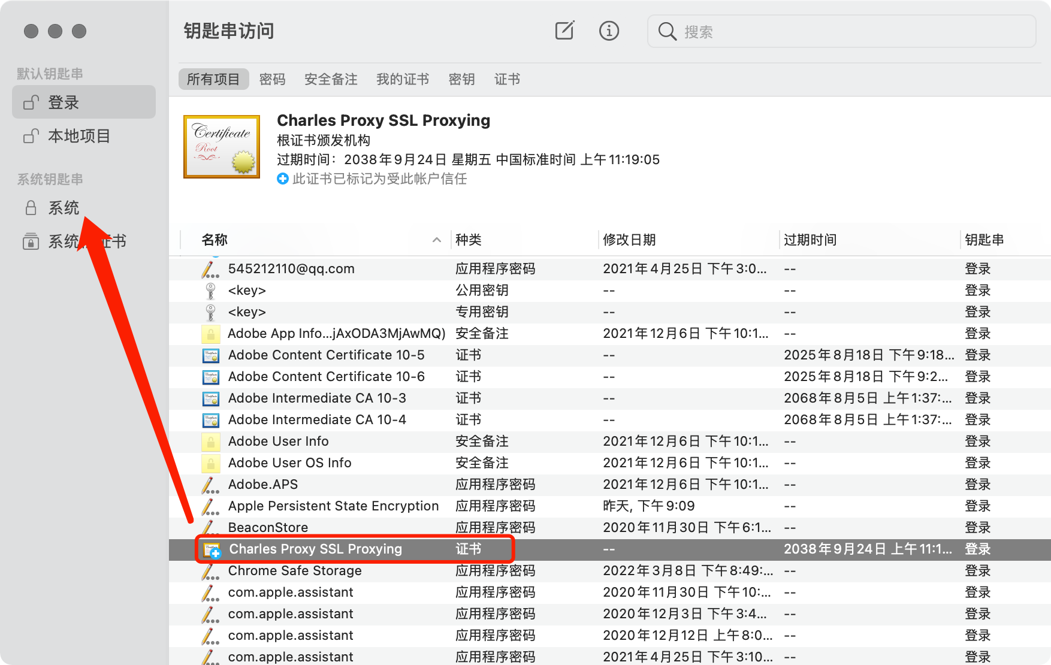Screen dimensions: 1051x665
Task: Select the 545212110@qq.com row name
Action: 291,269
